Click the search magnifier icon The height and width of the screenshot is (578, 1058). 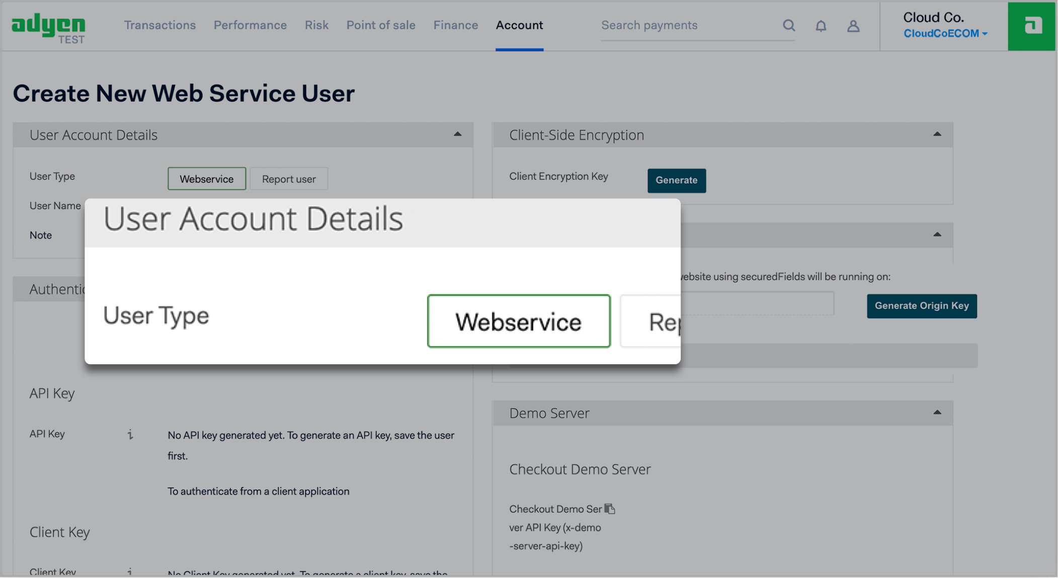point(788,26)
